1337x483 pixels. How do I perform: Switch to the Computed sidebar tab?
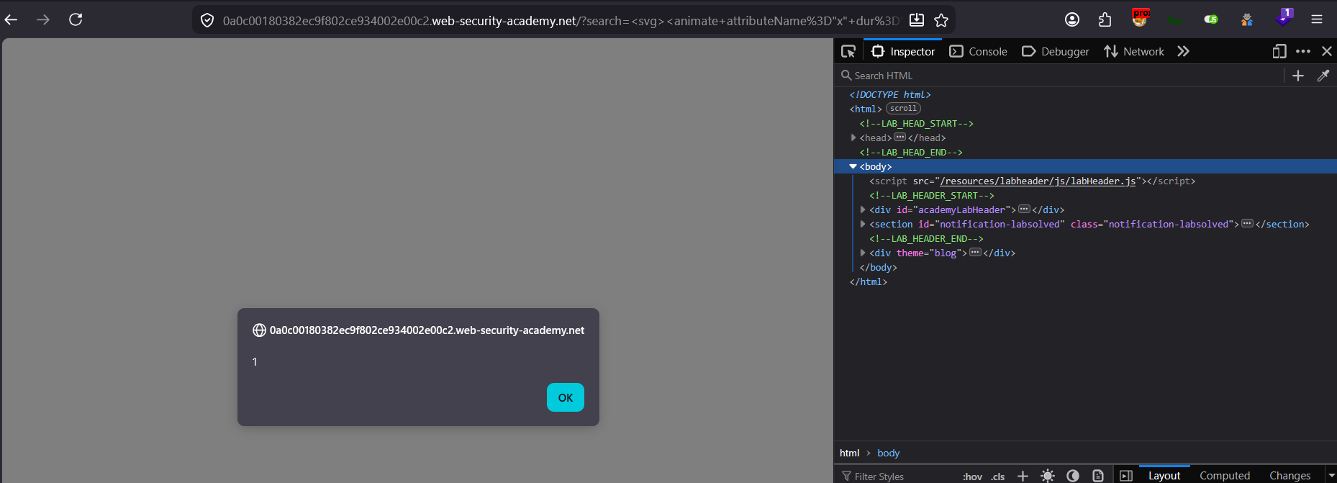[1225, 475]
